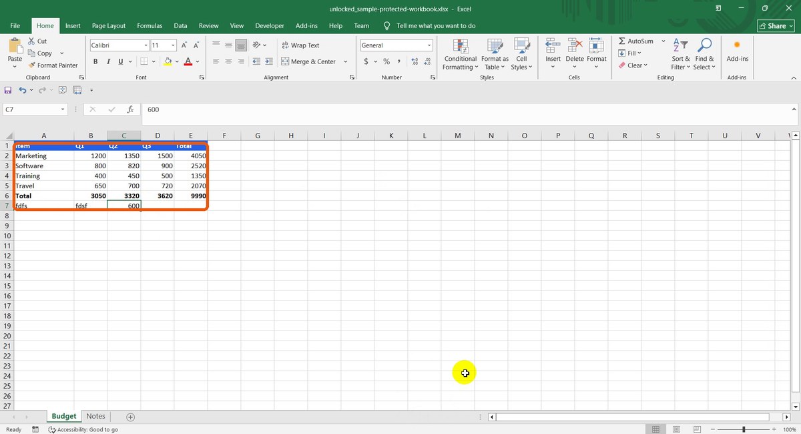
Task: Open Format as Table gallery
Action: pyautogui.click(x=495, y=54)
